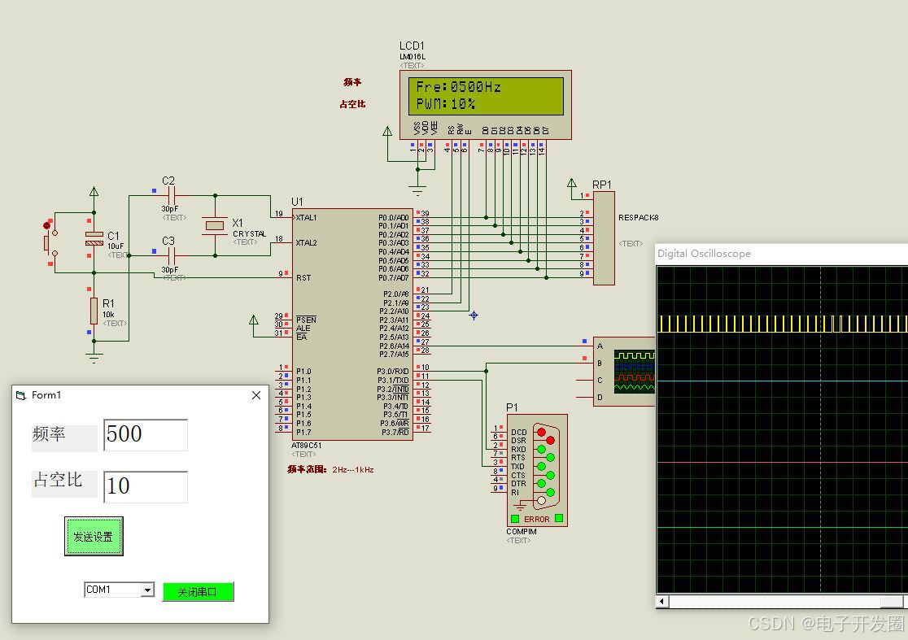Click the red 频率 label beside the LCD
The image size is (908, 640).
click(352, 82)
